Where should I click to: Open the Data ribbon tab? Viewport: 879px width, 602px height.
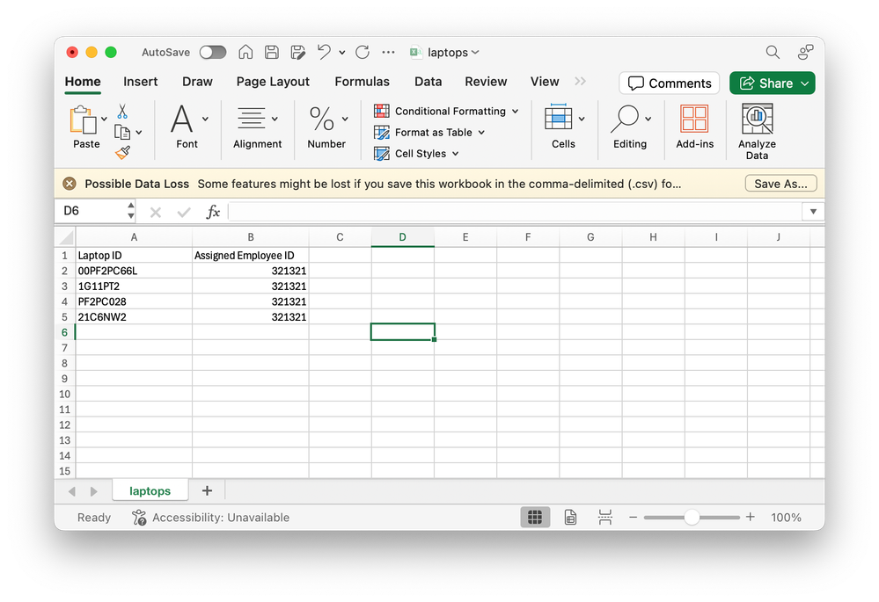428,81
